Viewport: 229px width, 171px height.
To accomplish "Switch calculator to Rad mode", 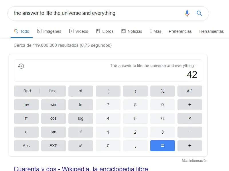I will pyautogui.click(x=27, y=91).
